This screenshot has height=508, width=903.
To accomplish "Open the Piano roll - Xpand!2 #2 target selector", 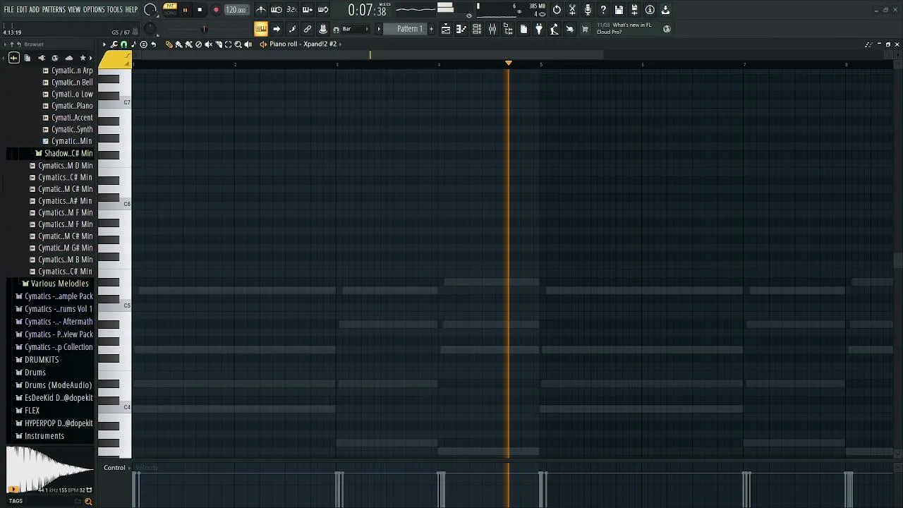I will [303, 44].
